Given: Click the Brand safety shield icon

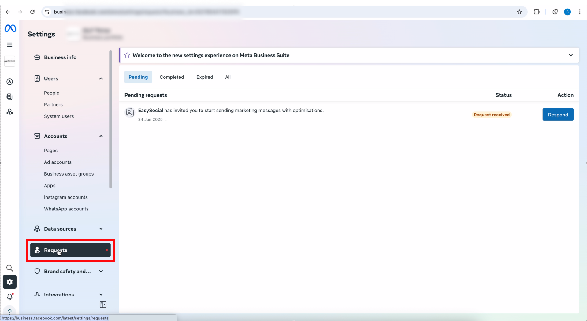Looking at the screenshot, I should click(37, 271).
